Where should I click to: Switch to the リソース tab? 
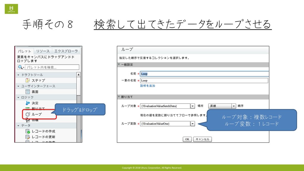point(43,51)
